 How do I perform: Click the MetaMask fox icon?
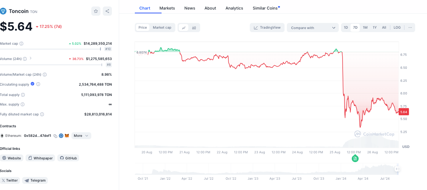pos(67,136)
